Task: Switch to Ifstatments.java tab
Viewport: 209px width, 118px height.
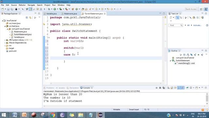Action: tap(69, 14)
